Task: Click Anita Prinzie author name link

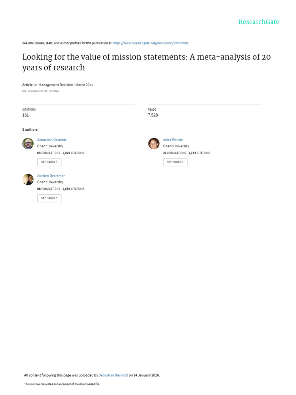Action: (173, 140)
